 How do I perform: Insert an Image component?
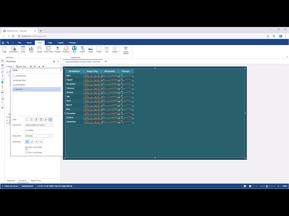[90, 49]
